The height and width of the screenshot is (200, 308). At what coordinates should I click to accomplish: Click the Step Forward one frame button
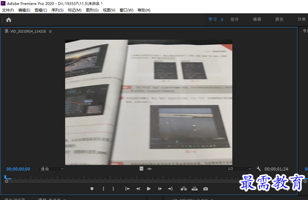pos(160,189)
